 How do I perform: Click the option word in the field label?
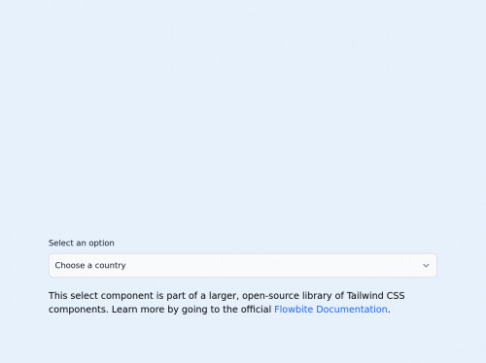101,244
